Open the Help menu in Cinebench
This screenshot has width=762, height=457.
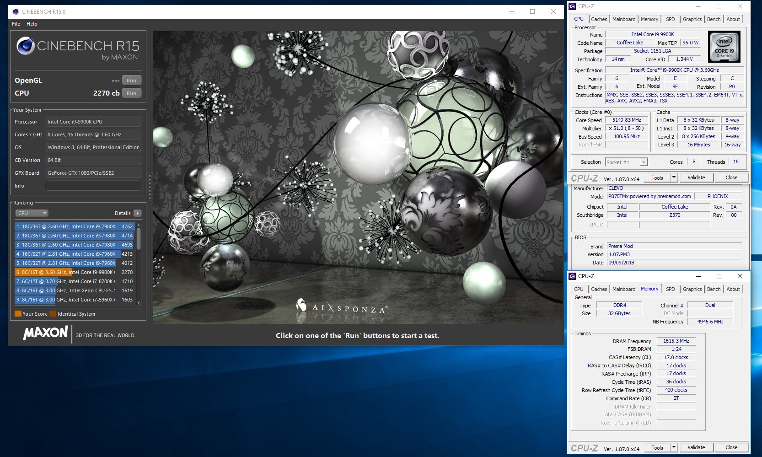tap(32, 24)
